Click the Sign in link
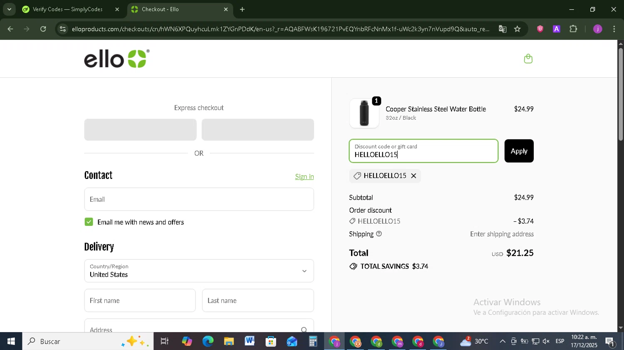The width and height of the screenshot is (624, 350). [x=305, y=176]
